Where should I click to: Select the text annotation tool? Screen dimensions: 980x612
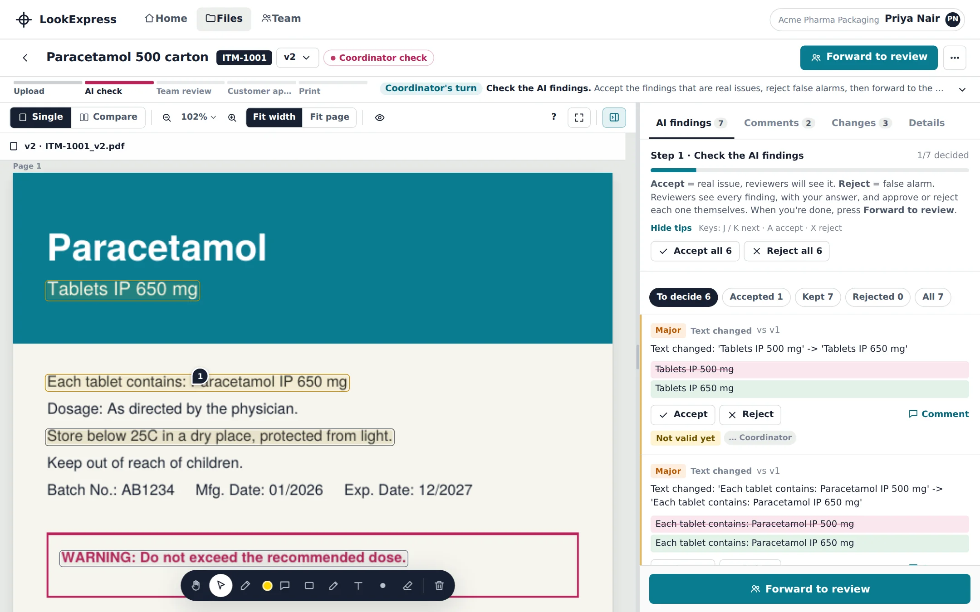(358, 585)
